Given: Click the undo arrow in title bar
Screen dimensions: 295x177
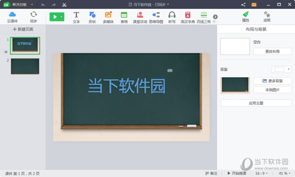Looking at the screenshot, I should [x=43, y=5].
